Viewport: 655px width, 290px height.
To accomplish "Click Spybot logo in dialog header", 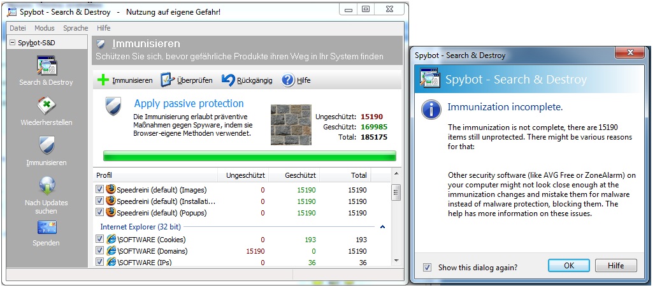I will (429, 80).
